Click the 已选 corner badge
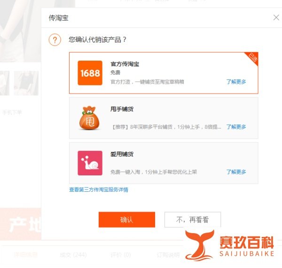The image size is (282, 268). [x=253, y=57]
